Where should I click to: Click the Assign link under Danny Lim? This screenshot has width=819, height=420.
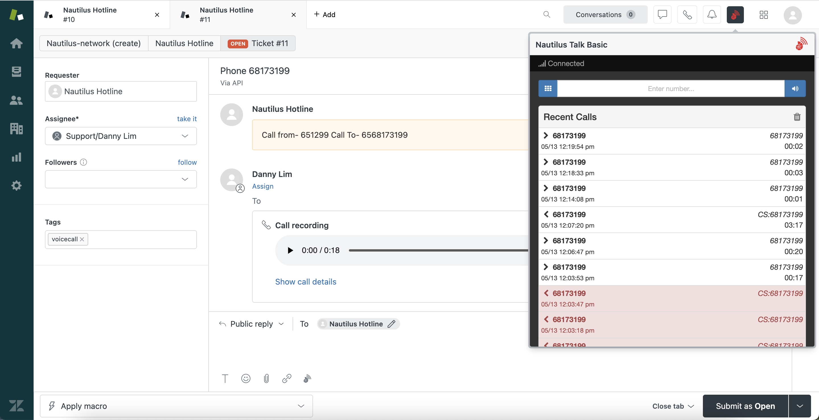tap(263, 186)
